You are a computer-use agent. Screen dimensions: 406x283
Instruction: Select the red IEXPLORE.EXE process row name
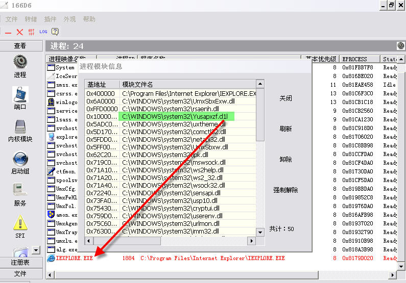point(74,258)
